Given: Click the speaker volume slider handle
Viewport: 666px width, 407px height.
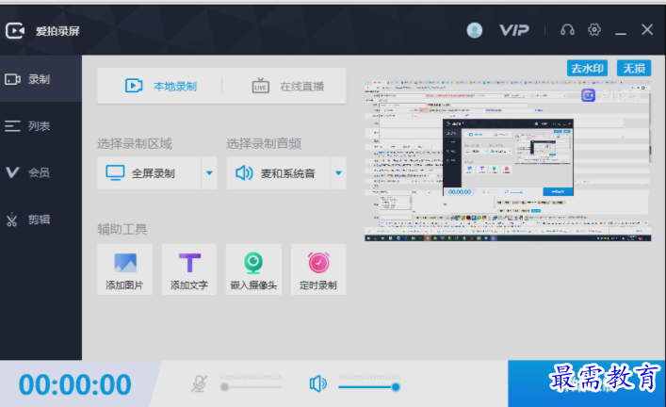Looking at the screenshot, I should (396, 386).
